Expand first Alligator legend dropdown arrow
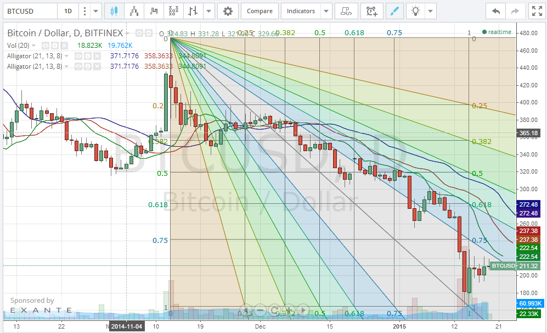The image size is (547, 333). point(66,56)
